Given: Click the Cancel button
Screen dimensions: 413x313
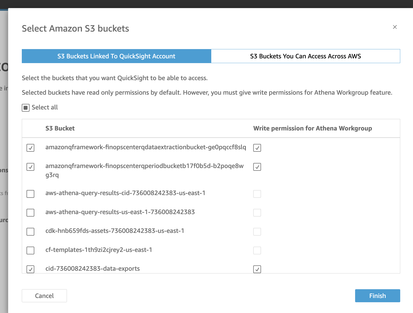Looking at the screenshot, I should pyautogui.click(x=44, y=296).
